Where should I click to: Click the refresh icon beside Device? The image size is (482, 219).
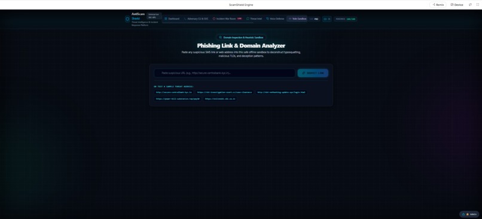tap(470, 5)
